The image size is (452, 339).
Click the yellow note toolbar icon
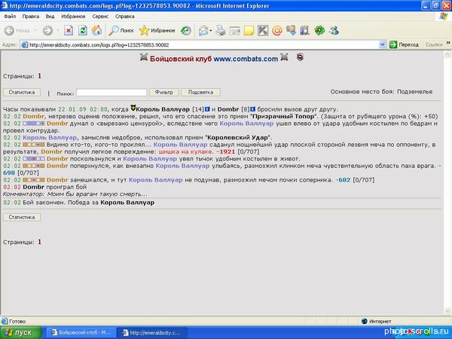(249, 30)
